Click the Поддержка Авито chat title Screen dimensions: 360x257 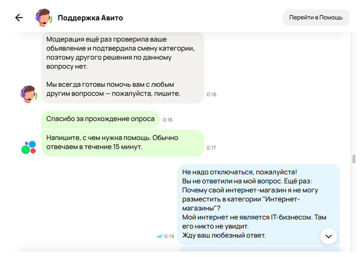(x=90, y=18)
